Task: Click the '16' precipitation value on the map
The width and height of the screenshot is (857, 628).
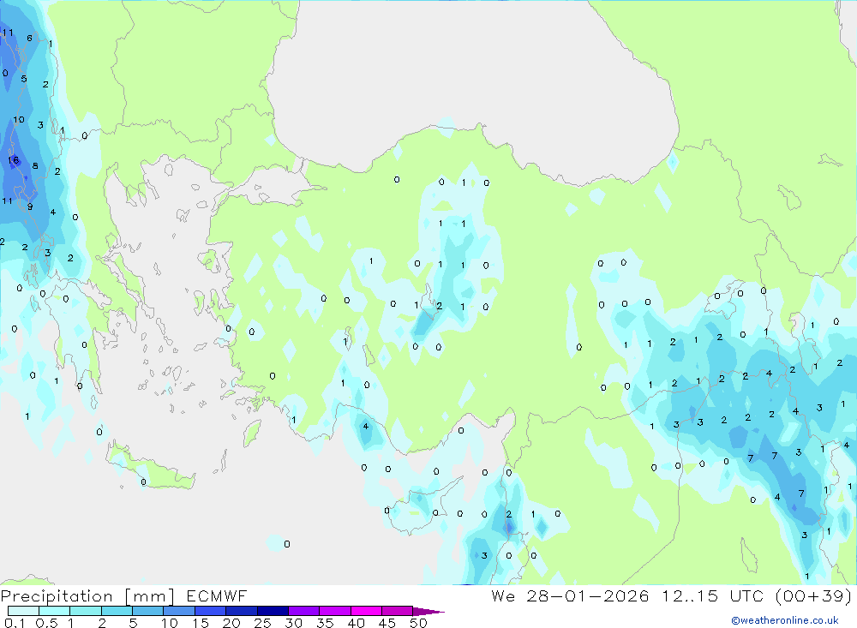Action: 14,160
